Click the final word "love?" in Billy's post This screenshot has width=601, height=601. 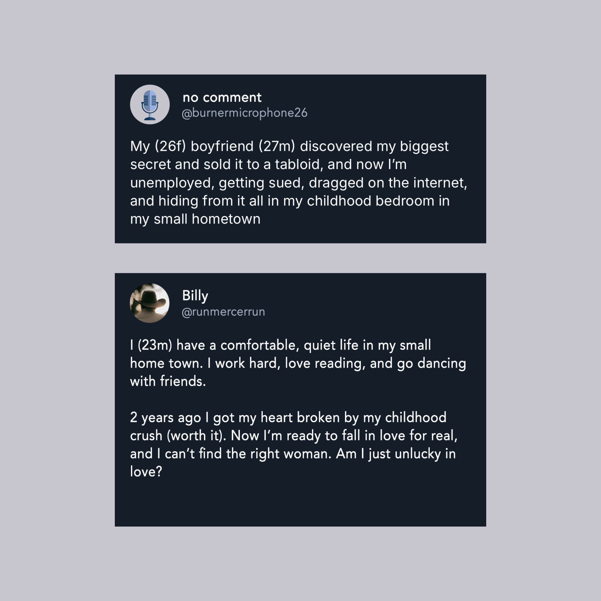[x=146, y=471]
